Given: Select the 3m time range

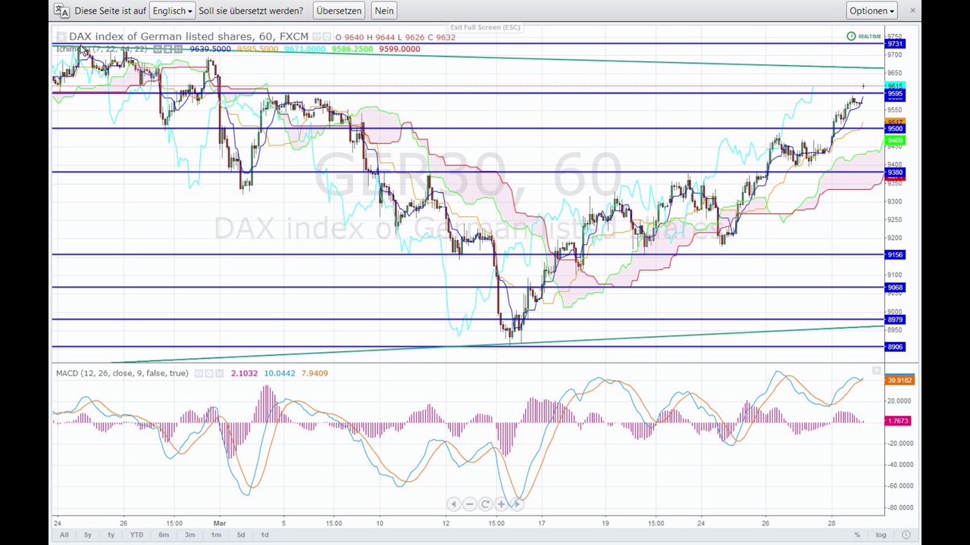Looking at the screenshot, I should point(189,535).
